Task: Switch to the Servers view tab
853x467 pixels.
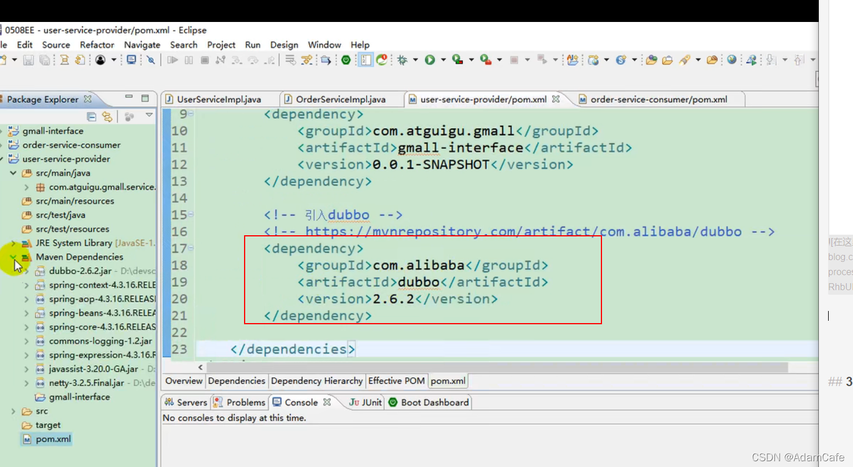Action: pyautogui.click(x=186, y=402)
